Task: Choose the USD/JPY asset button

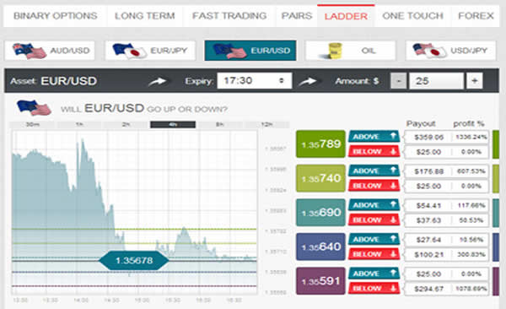Action: pyautogui.click(x=450, y=51)
